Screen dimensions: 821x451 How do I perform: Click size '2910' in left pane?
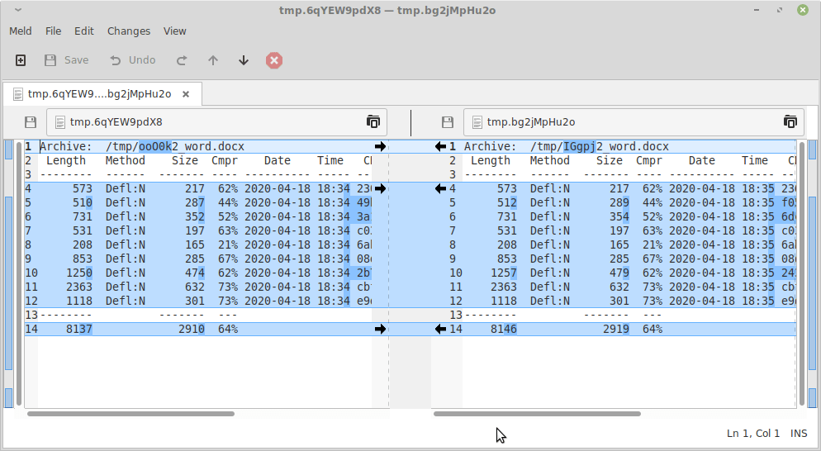click(x=191, y=329)
